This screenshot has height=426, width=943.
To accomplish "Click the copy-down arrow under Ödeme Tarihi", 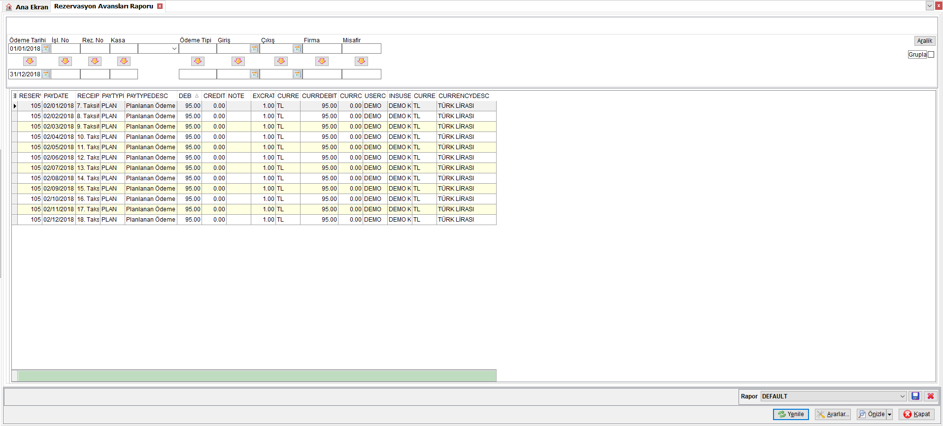I will 30,61.
